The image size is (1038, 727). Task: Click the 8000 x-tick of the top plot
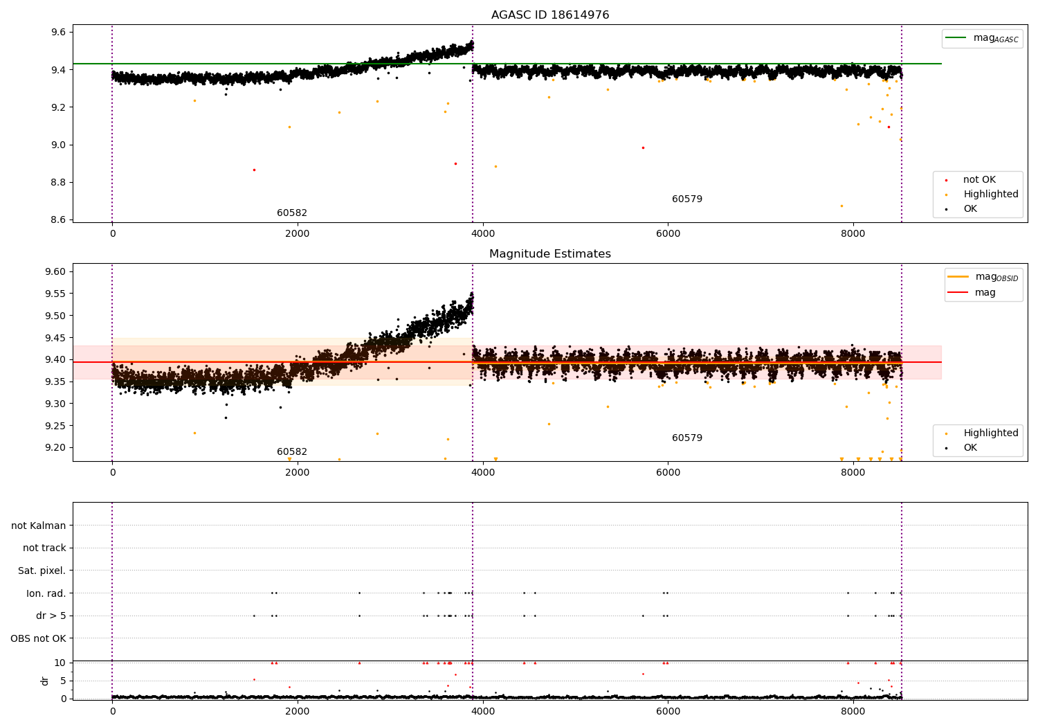[853, 234]
